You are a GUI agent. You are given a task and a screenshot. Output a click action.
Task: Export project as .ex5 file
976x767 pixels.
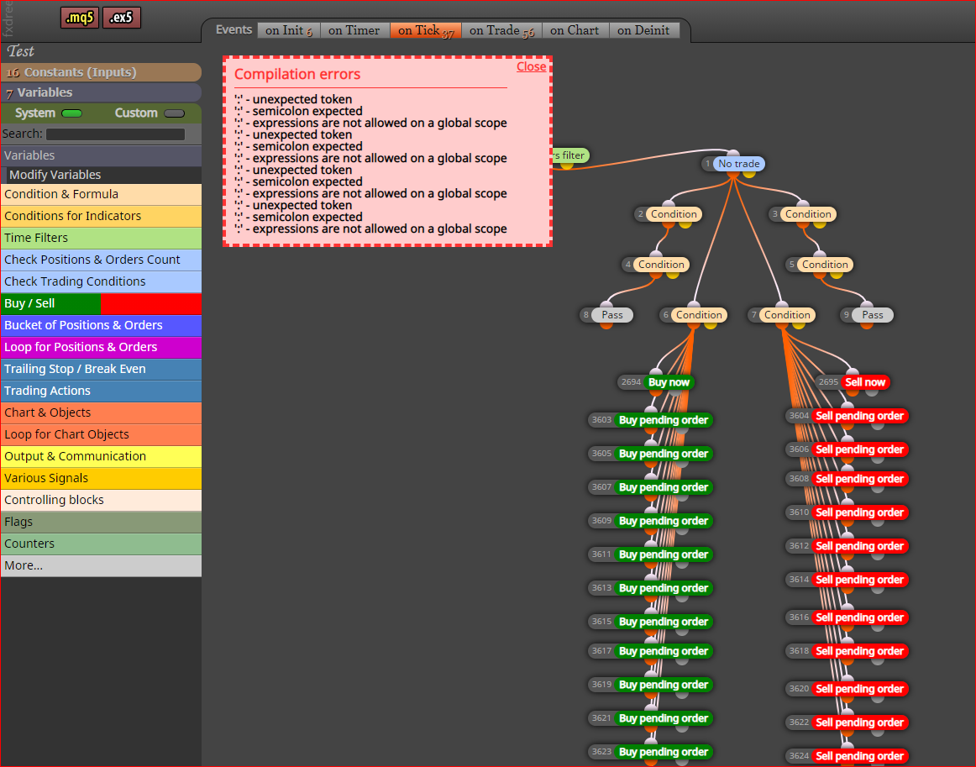coord(122,18)
